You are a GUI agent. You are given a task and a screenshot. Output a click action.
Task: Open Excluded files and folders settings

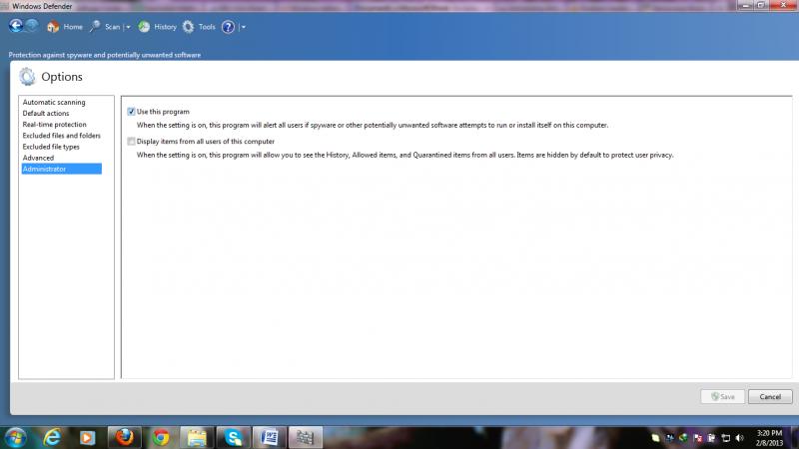(62, 136)
